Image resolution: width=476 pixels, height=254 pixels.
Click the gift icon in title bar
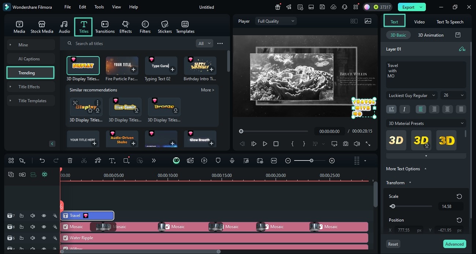pyautogui.click(x=278, y=7)
